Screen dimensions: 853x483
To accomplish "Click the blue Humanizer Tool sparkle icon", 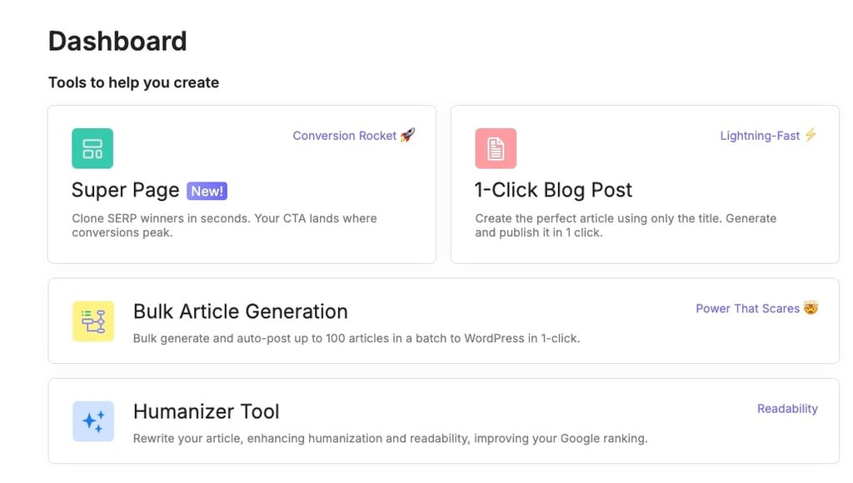I will (93, 421).
